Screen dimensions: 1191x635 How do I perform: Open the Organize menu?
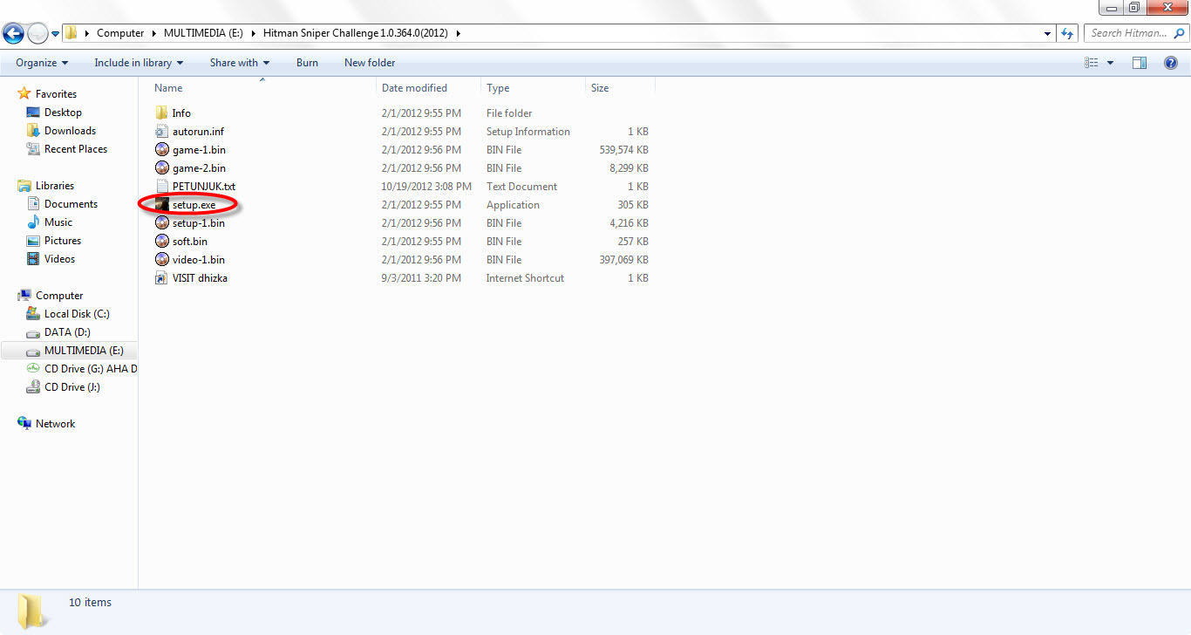click(x=42, y=63)
